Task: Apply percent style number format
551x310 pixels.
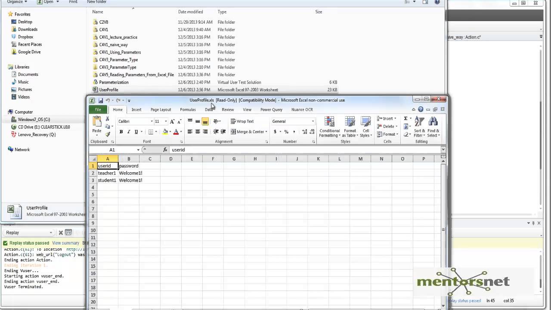Action: (x=286, y=132)
